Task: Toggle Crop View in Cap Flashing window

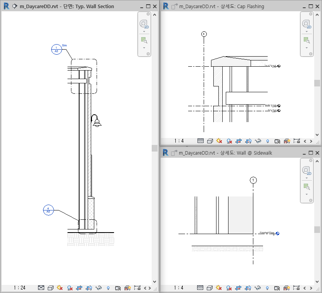Action: pos(239,141)
